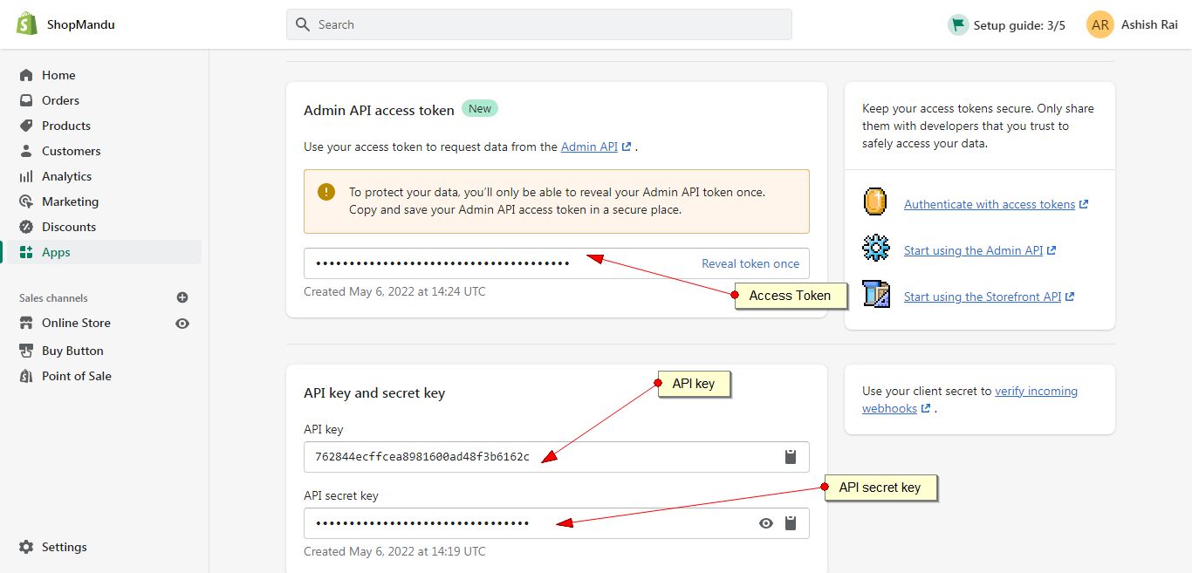Select the API key text field
This screenshot has width=1192, height=573.
coord(541,457)
